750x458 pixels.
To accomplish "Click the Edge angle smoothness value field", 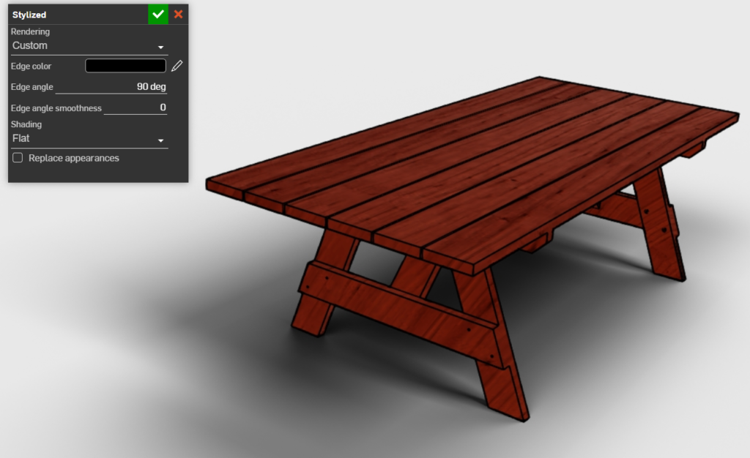I will pos(135,108).
